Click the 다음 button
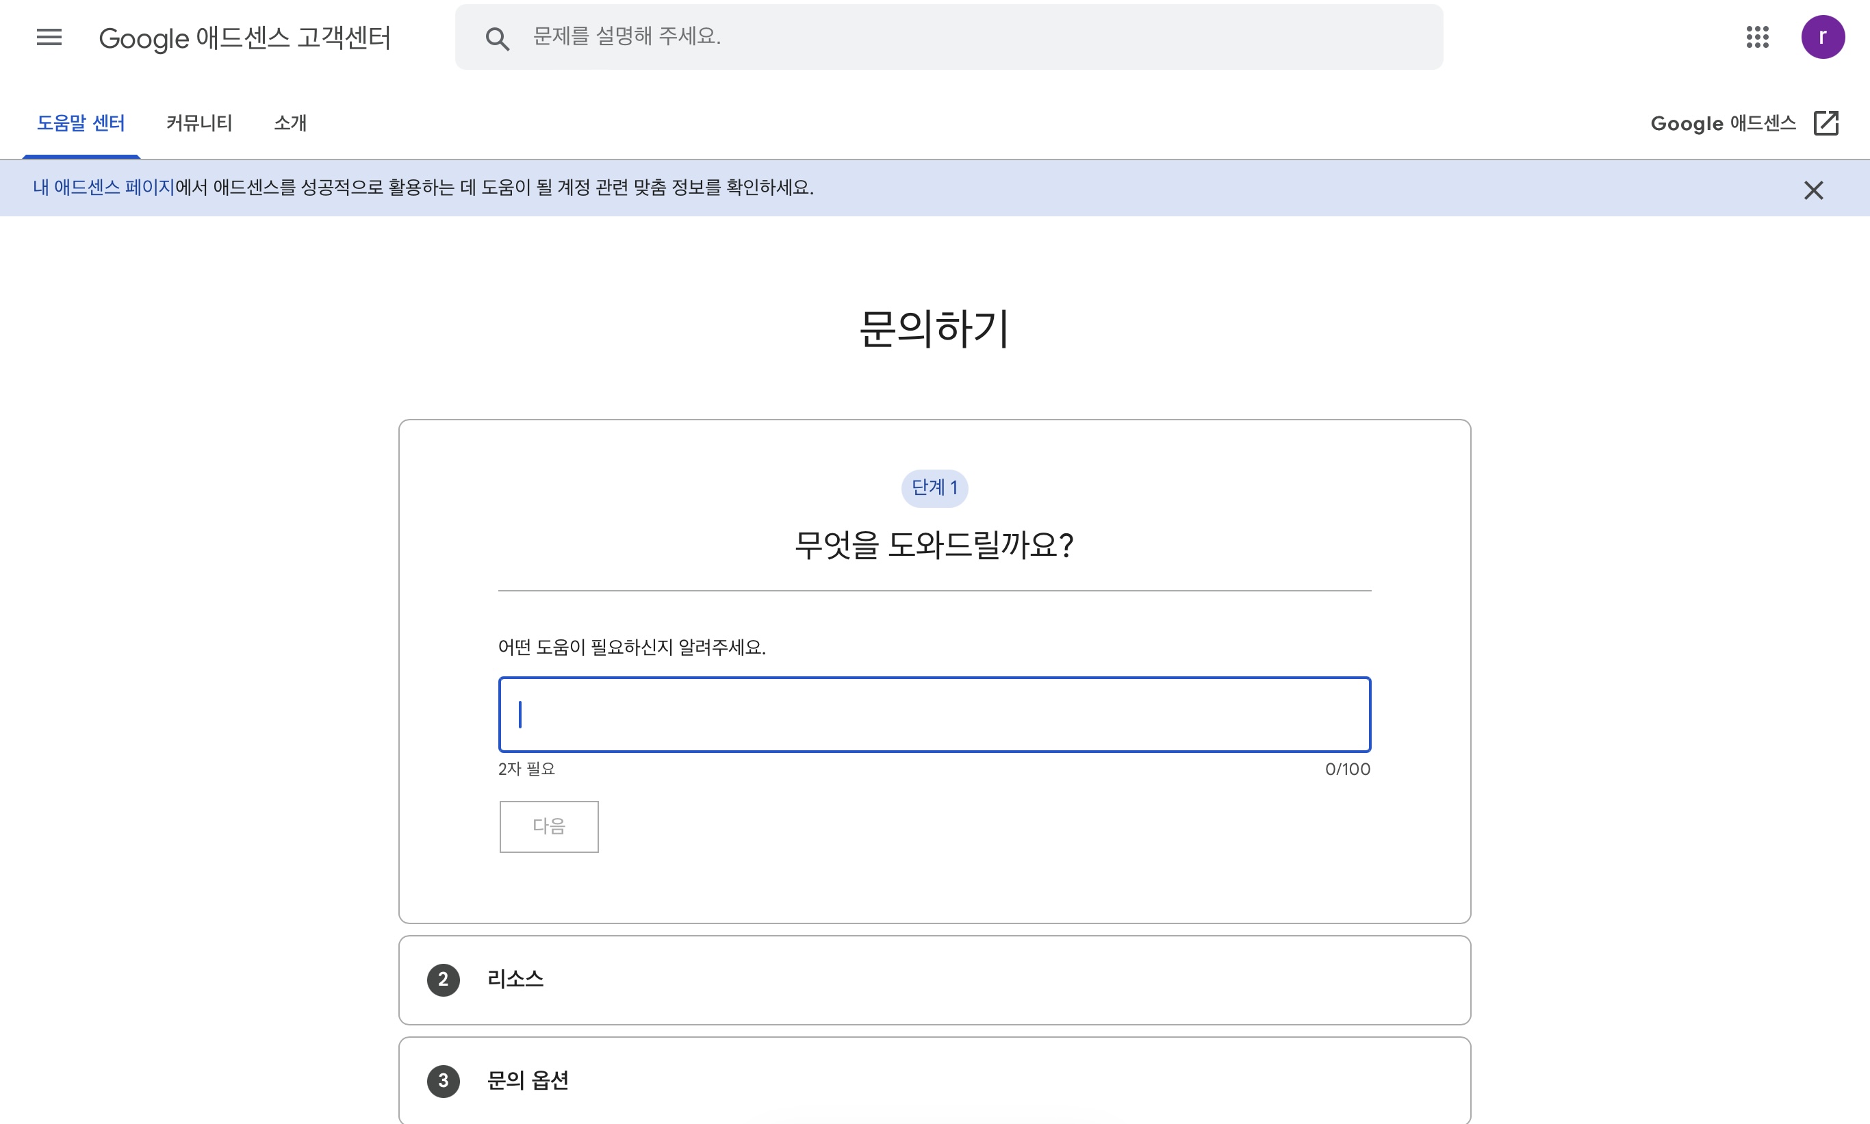 click(x=548, y=826)
